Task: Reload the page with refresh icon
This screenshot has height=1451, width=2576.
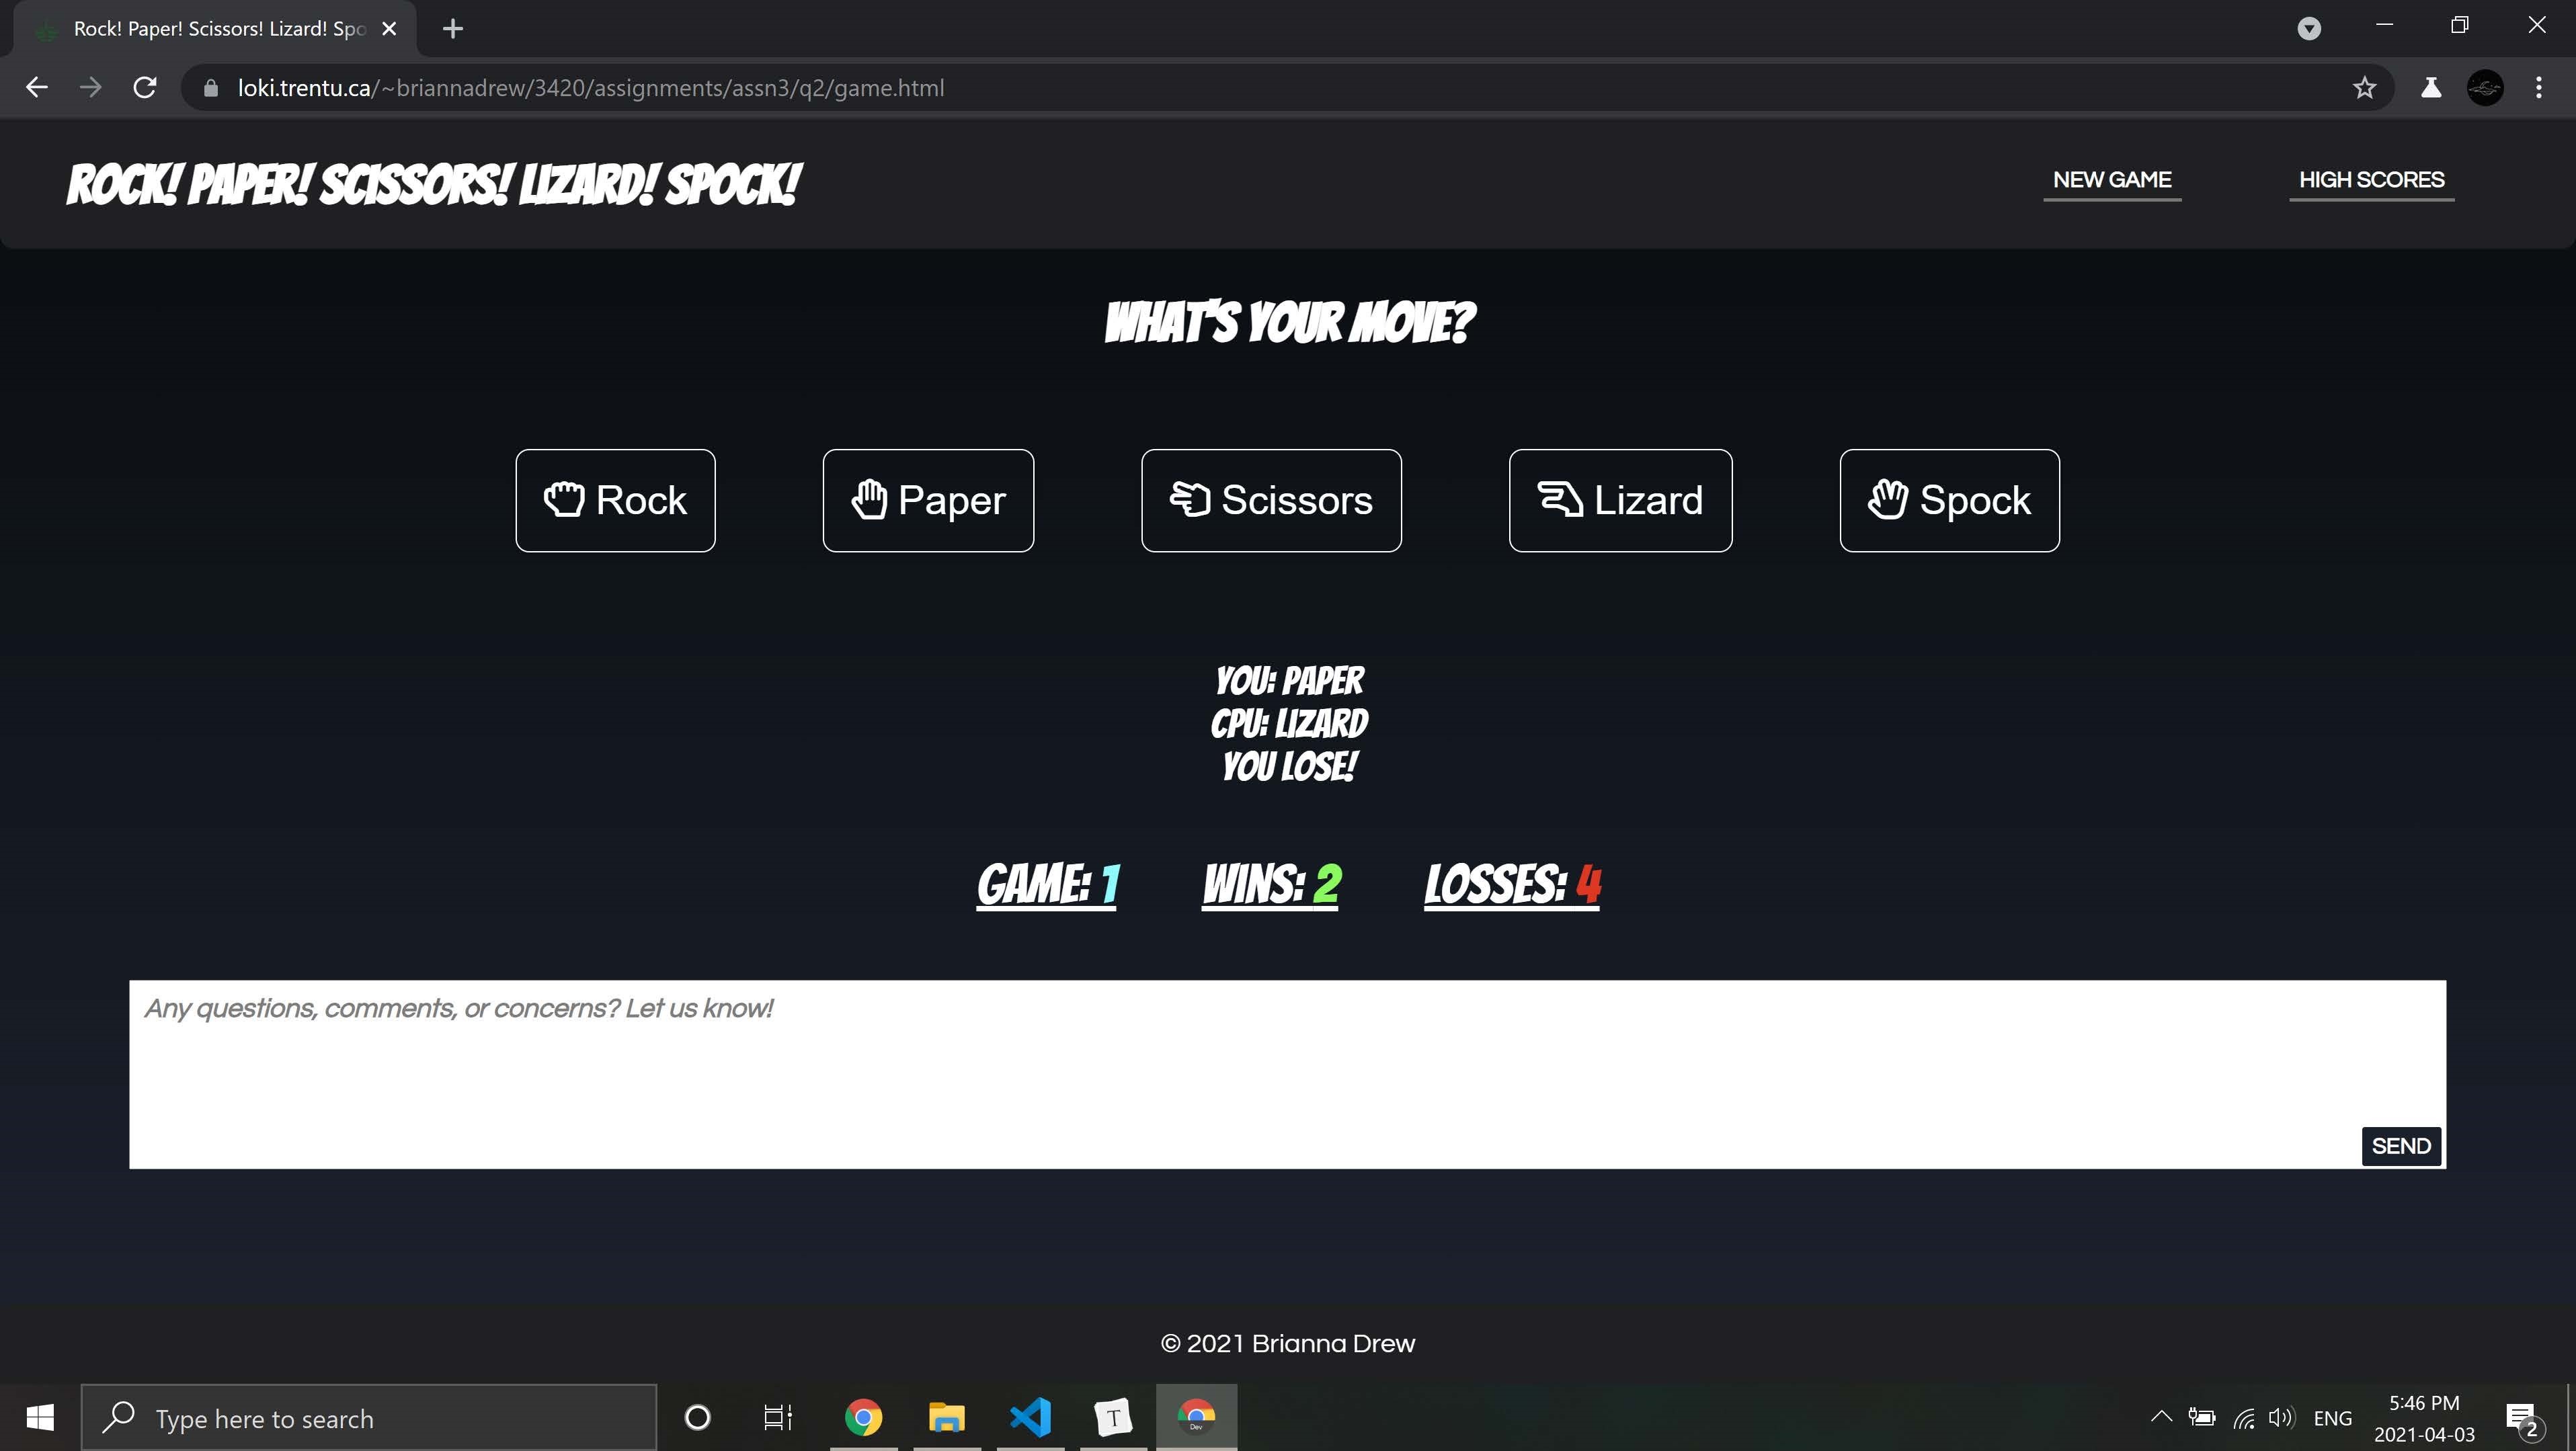Action: tap(145, 88)
